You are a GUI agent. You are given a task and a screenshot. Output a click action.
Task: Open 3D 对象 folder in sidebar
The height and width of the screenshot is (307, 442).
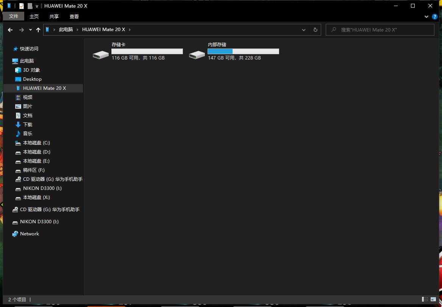point(31,70)
